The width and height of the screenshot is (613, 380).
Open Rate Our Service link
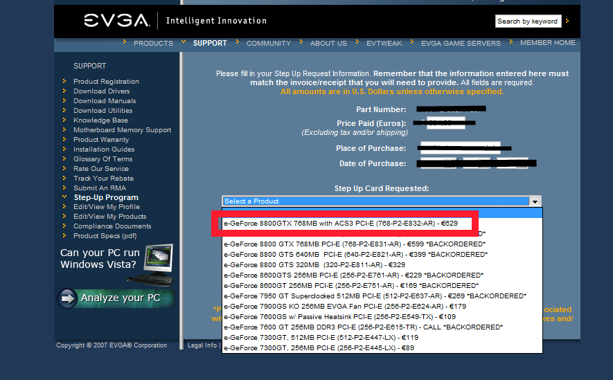pyautogui.click(x=101, y=169)
